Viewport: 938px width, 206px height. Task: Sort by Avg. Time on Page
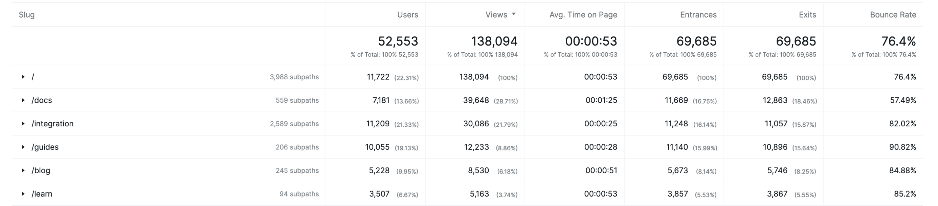[583, 15]
